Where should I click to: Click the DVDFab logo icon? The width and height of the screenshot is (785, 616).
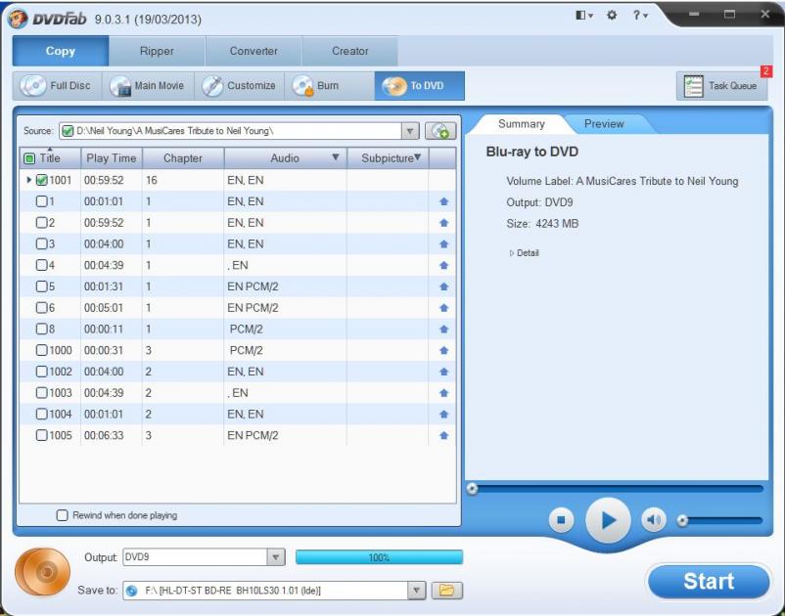(19, 19)
